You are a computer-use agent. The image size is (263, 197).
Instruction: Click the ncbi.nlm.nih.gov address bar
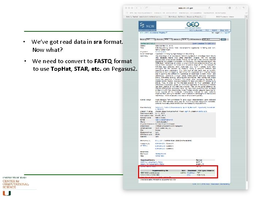[186, 8]
